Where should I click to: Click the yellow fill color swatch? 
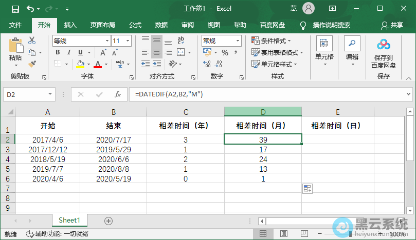pyautogui.click(x=80, y=64)
